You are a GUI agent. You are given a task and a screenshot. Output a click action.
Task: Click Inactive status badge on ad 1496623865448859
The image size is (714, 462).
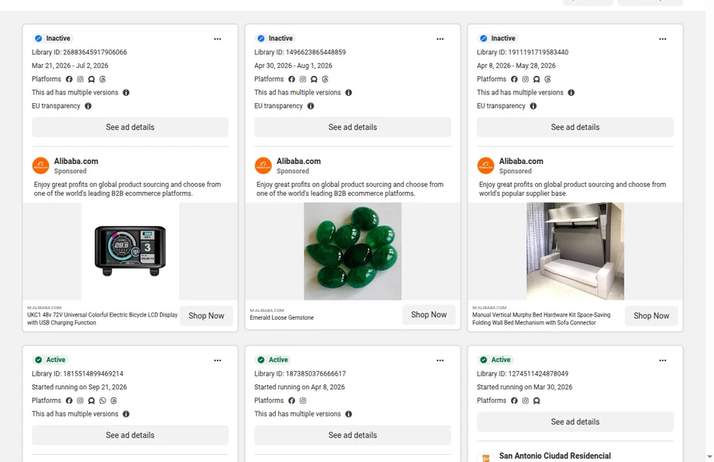tap(276, 38)
